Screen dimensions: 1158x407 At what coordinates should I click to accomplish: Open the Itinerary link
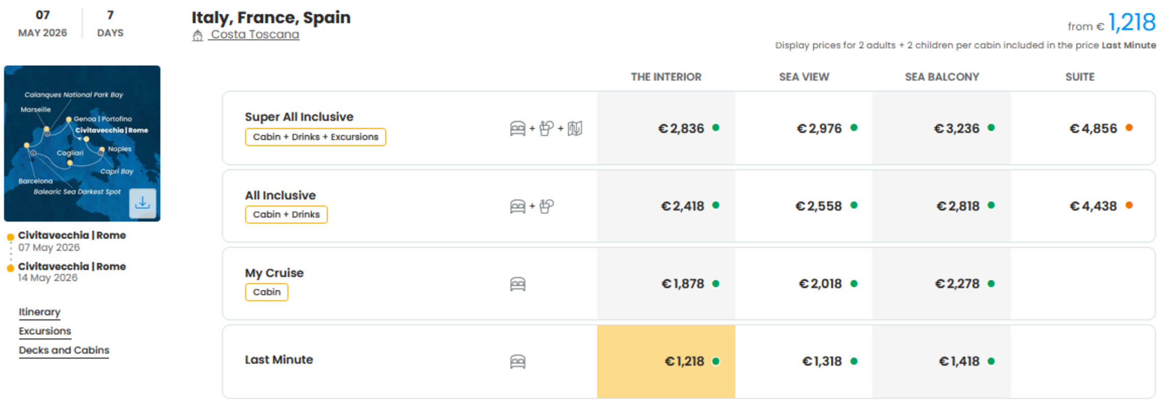pos(40,312)
